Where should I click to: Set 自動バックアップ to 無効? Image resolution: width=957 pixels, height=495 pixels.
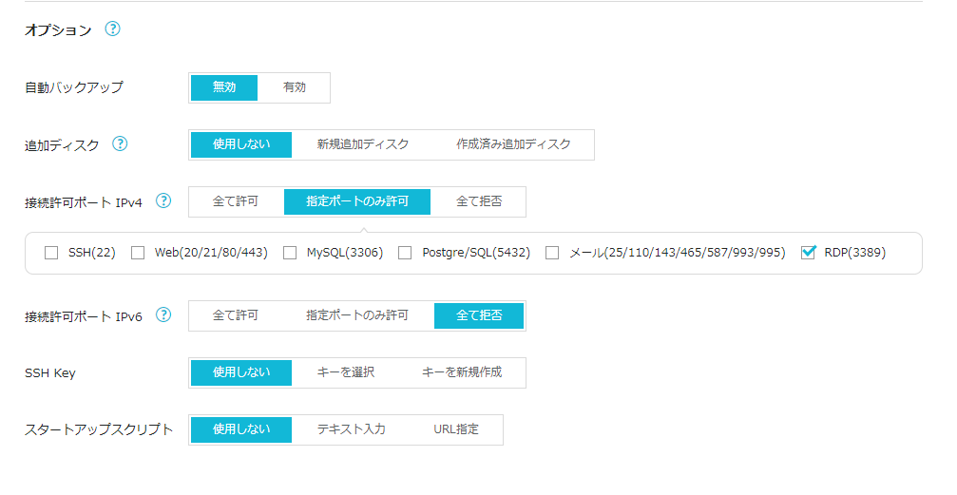coord(224,88)
